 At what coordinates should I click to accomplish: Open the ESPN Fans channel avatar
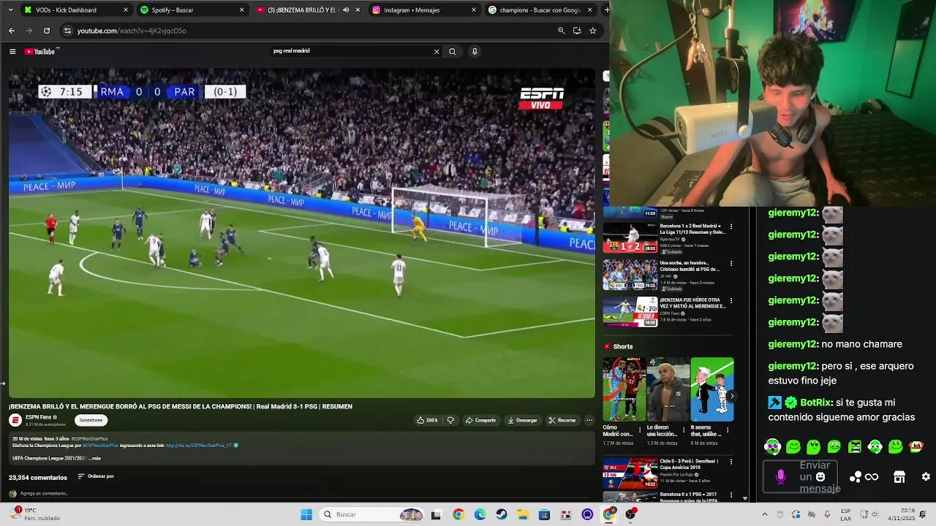pyautogui.click(x=15, y=420)
